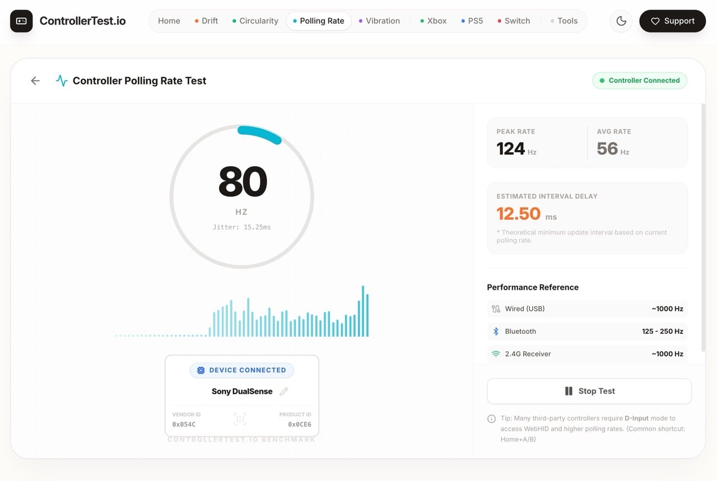Click the Bluetooth icon in Performance Reference
The image size is (717, 481).
tap(495, 331)
